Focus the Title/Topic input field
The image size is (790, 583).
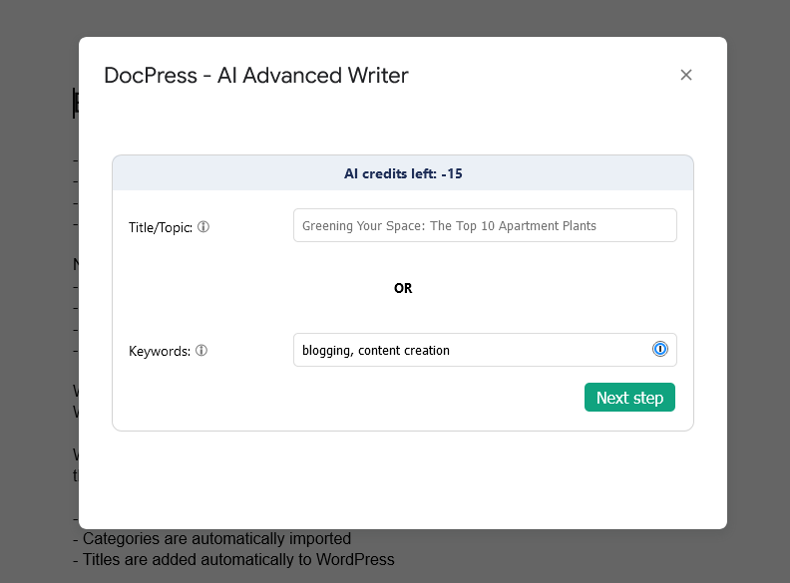(x=485, y=225)
